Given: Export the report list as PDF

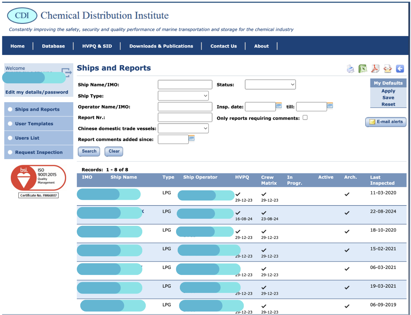Looking at the screenshot, I should tap(375, 68).
